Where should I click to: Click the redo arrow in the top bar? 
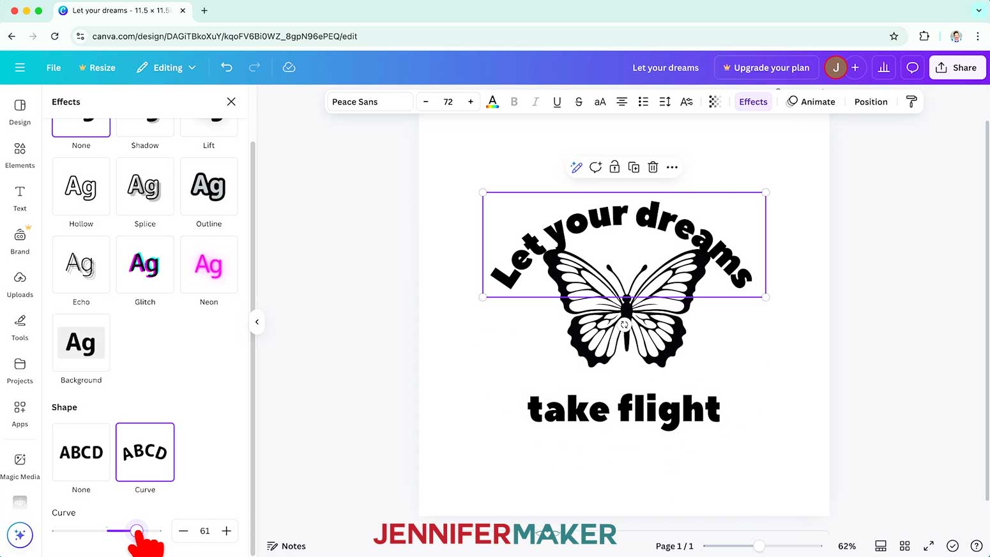tap(254, 67)
